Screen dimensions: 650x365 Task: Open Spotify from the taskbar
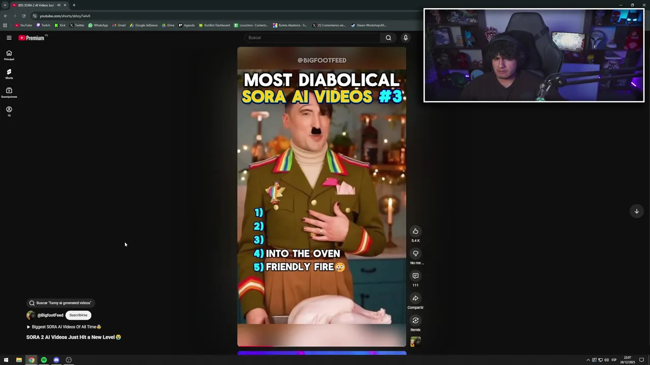(x=44, y=360)
